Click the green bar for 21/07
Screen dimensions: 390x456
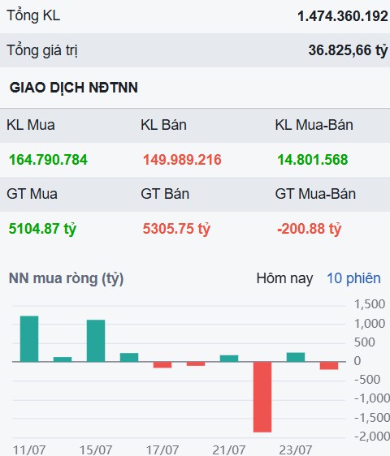[229, 359]
